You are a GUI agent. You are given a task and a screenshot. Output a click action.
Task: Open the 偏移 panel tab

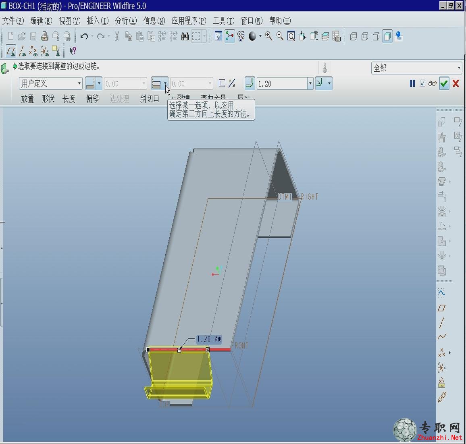click(92, 99)
